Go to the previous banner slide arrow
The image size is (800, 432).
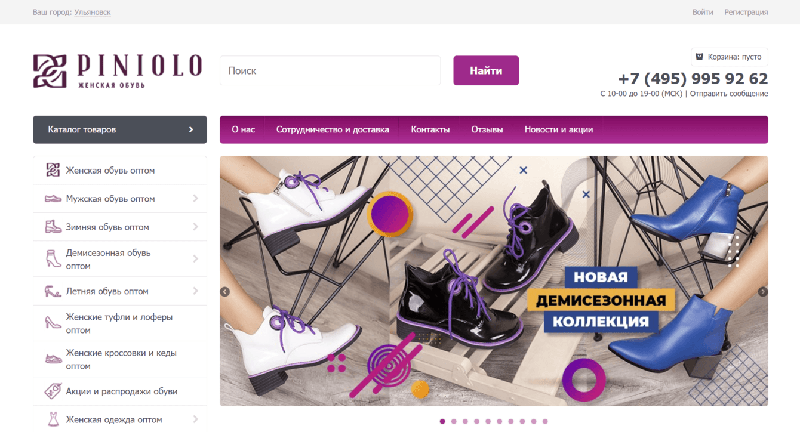click(225, 292)
